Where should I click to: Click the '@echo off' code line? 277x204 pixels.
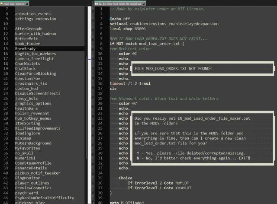click(x=122, y=19)
